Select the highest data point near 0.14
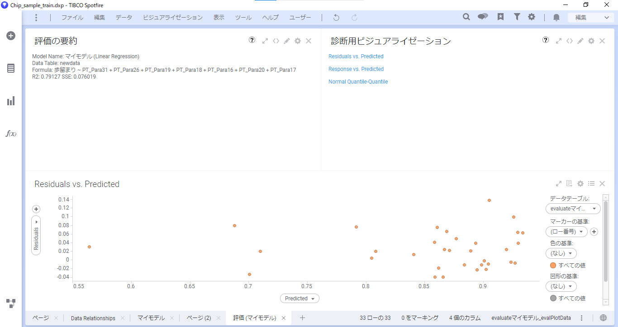Image resolution: width=618 pixels, height=327 pixels. [x=489, y=200]
